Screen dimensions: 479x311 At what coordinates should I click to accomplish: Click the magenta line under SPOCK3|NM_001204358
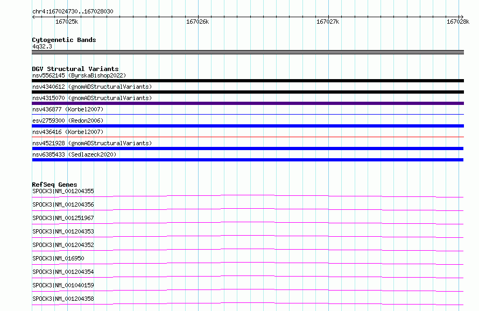(248, 303)
